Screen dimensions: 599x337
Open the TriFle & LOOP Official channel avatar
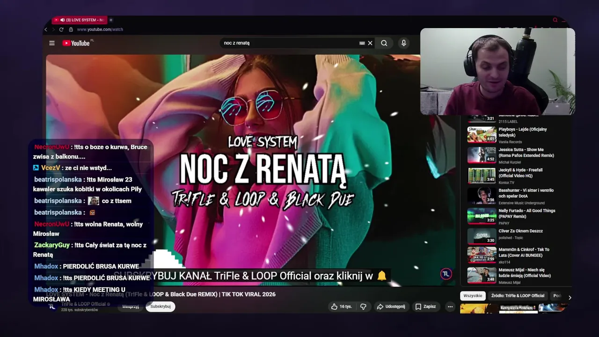click(x=52, y=307)
